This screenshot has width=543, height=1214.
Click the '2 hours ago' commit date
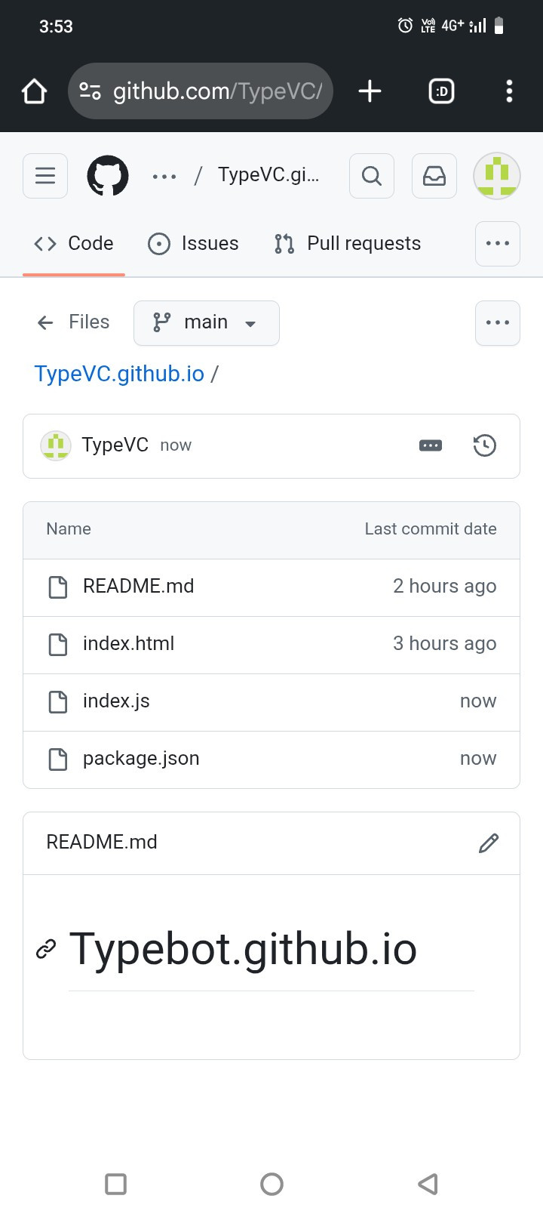(444, 587)
